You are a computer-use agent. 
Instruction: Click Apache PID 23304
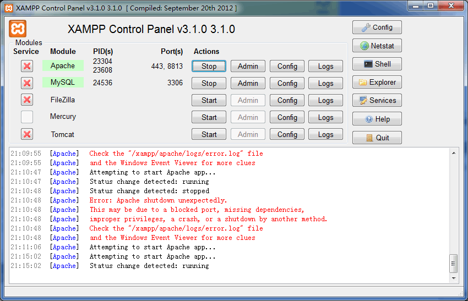click(102, 61)
